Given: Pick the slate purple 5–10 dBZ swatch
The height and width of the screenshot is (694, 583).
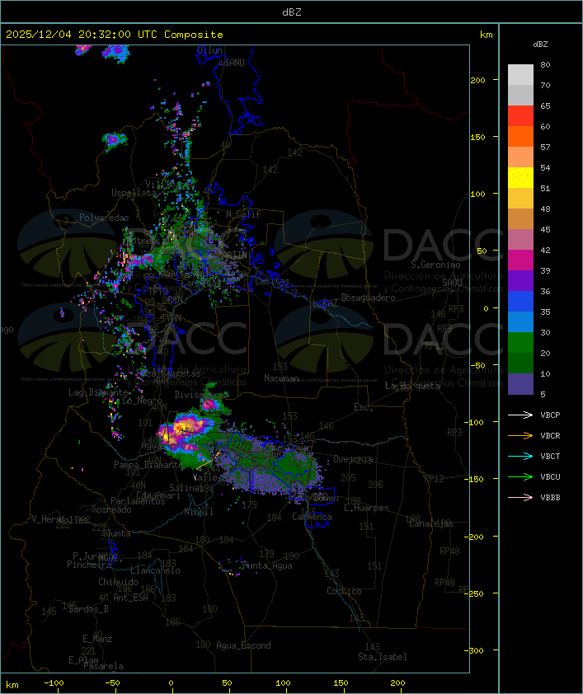Looking at the screenshot, I should click(x=520, y=384).
